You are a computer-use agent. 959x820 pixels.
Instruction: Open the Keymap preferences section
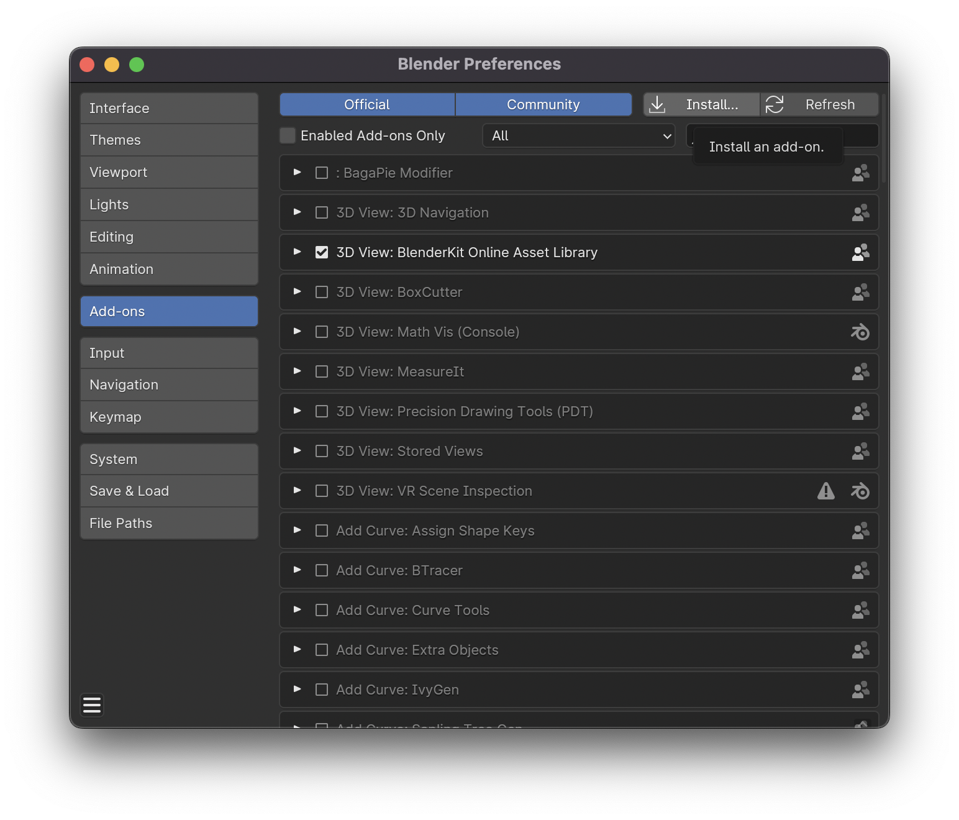point(169,417)
